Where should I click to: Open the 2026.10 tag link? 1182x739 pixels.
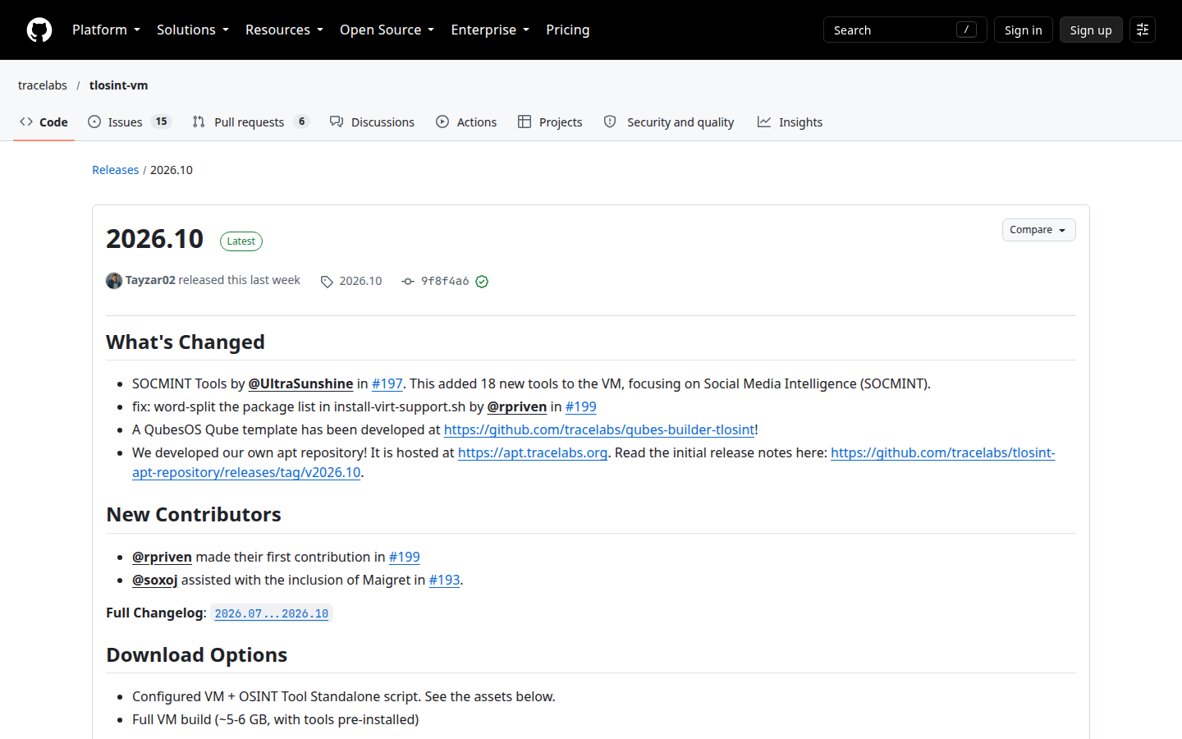coord(360,281)
